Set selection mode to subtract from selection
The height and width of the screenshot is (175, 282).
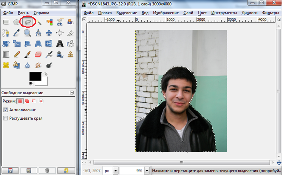point(34,101)
